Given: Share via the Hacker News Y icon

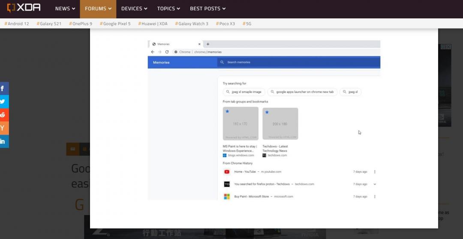Looking at the screenshot, I should click(3, 128).
